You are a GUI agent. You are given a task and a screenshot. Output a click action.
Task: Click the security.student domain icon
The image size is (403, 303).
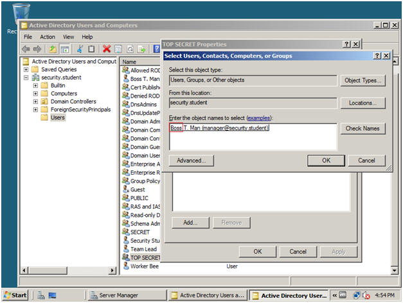pyautogui.click(x=35, y=77)
